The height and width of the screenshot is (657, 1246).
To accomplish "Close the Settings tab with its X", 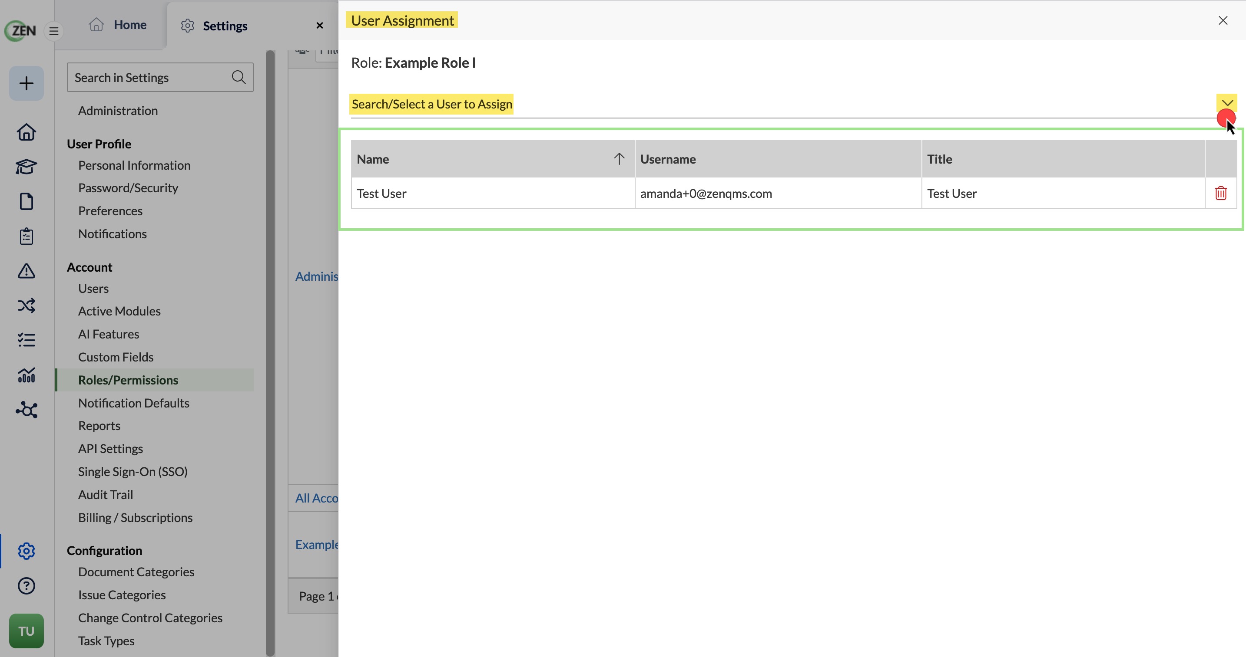I will click(319, 26).
